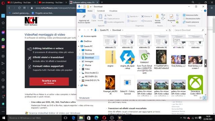The image size is (215, 121).
Task: Collapse Questo PC tree node
Action: tap(79, 46)
